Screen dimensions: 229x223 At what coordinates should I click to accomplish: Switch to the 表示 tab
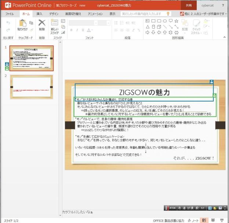point(112,14)
